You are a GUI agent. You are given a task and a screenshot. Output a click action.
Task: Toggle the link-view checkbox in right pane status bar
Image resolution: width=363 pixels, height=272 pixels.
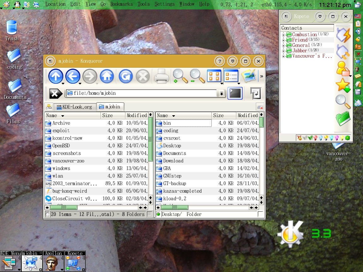(x=260, y=214)
